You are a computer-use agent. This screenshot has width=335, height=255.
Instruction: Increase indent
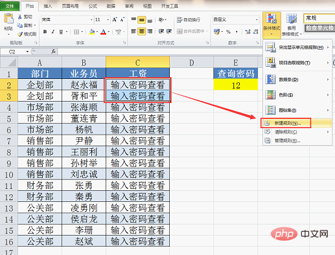pos(169,32)
